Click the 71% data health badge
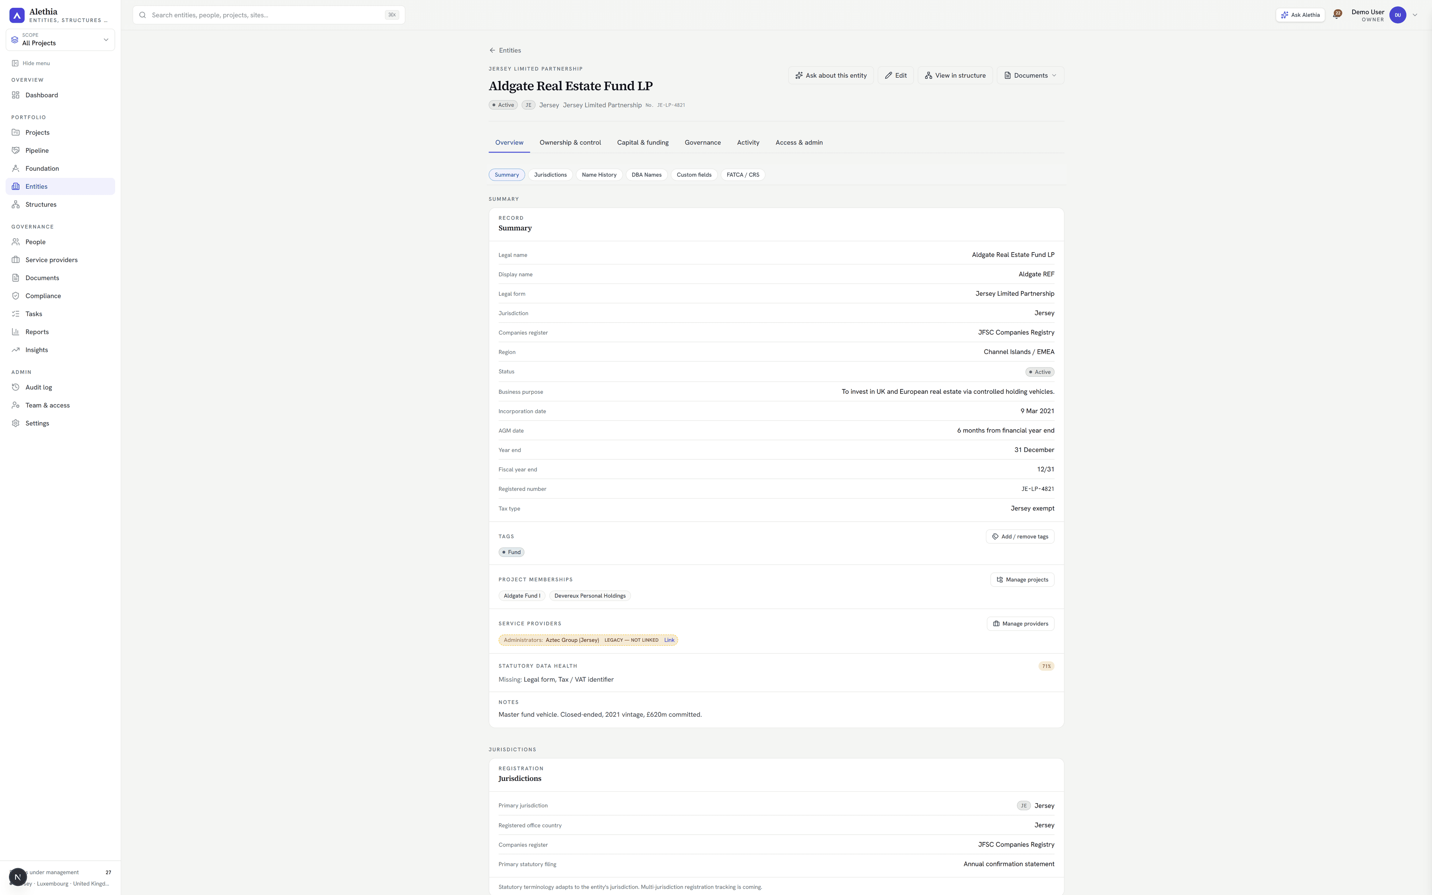This screenshot has width=1432, height=895. pyautogui.click(x=1046, y=666)
